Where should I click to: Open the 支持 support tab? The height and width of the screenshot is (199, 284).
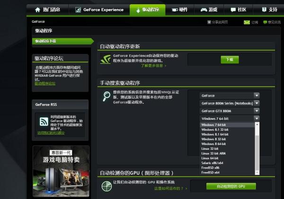[x=269, y=10]
